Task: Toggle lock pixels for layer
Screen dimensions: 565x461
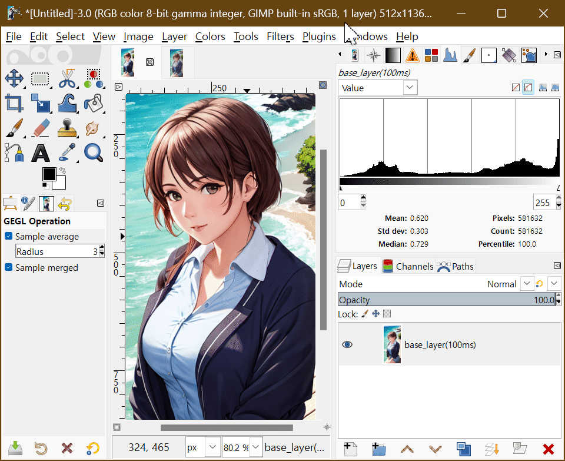Action: coord(365,314)
